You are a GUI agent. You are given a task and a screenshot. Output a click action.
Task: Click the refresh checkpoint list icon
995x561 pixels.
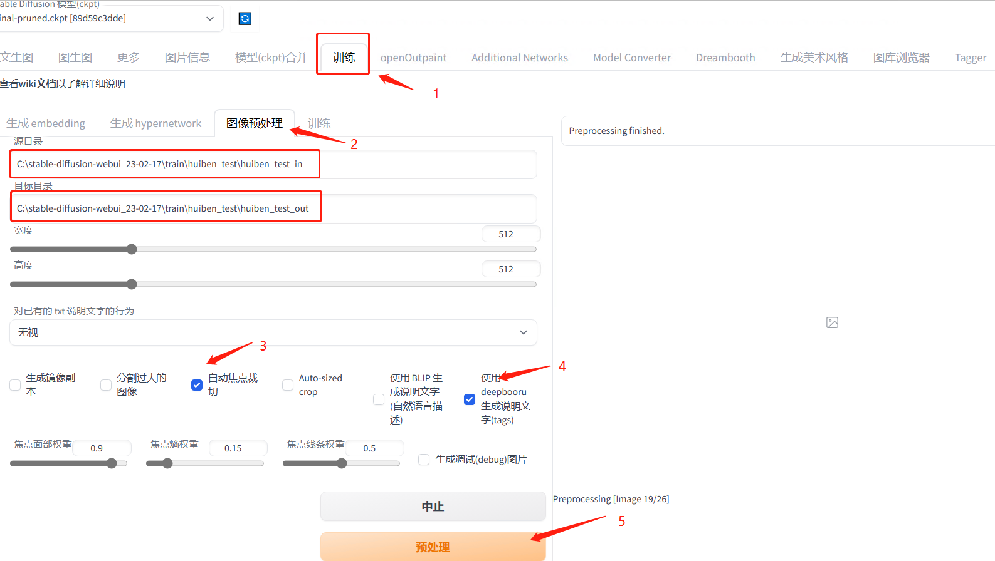click(245, 19)
